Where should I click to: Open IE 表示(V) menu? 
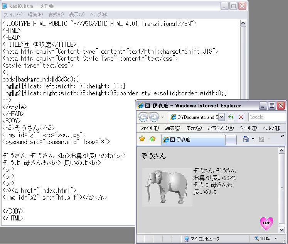click(x=194, y=128)
